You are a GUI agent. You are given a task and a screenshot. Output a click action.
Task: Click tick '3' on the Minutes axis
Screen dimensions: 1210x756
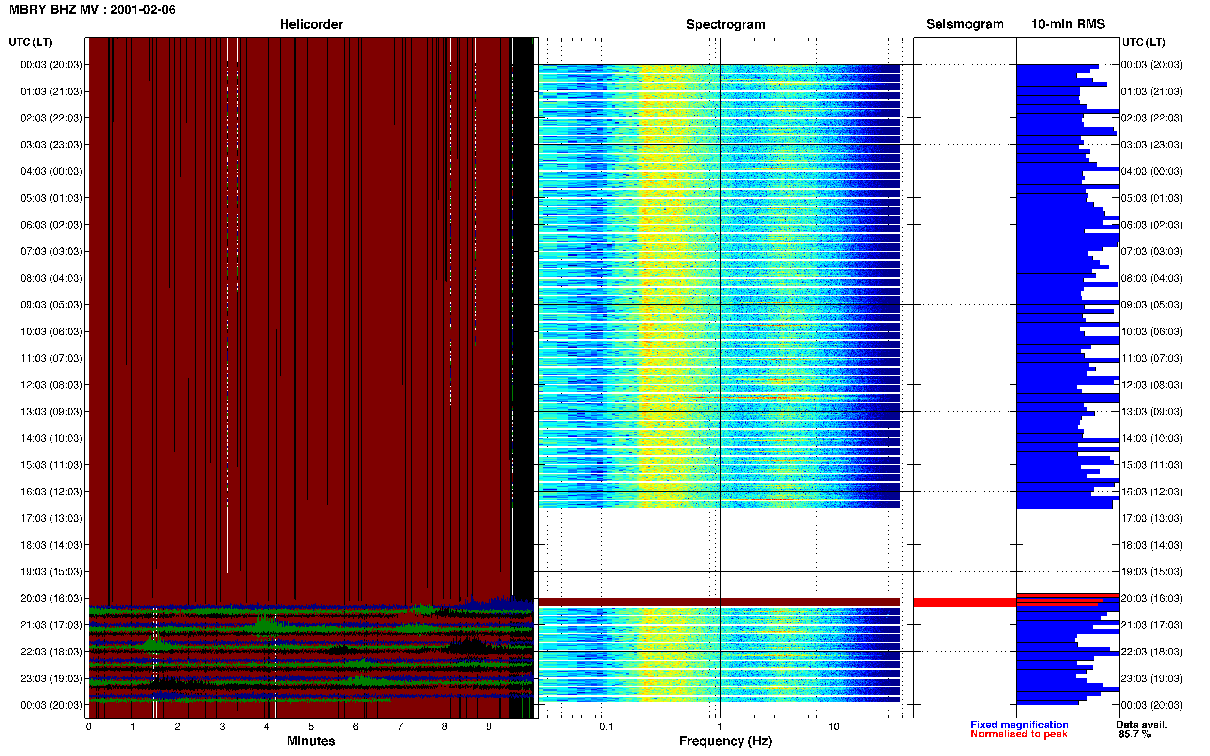222,727
